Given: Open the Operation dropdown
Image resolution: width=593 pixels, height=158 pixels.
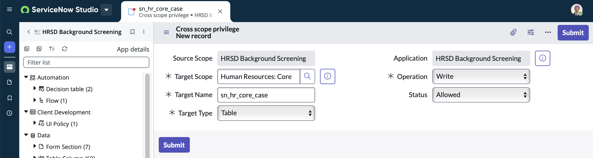Looking at the screenshot, I should tap(481, 76).
